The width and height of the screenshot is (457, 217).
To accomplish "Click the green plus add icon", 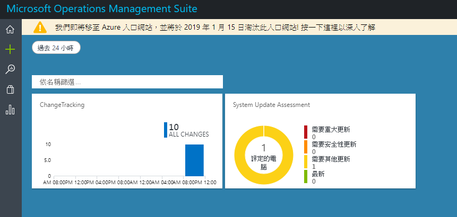I will (10, 49).
